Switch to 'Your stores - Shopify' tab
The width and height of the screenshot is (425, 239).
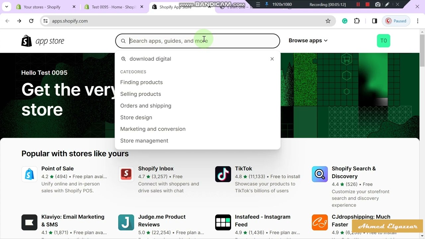42,7
